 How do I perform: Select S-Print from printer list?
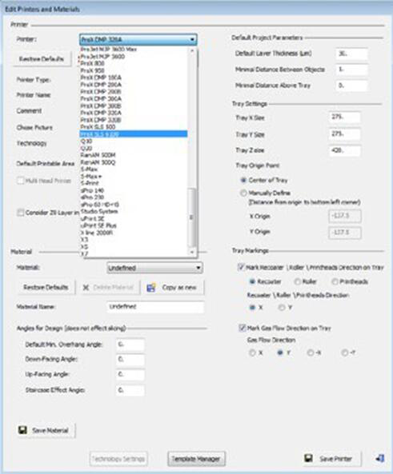pyautogui.click(x=134, y=183)
